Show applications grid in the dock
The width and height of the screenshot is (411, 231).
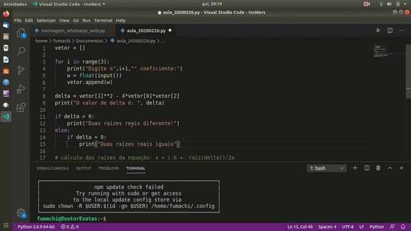coord(6,225)
